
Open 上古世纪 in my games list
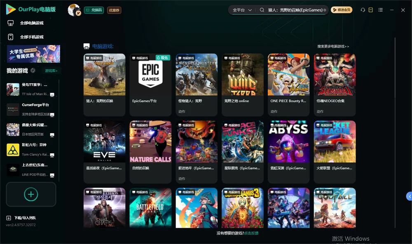31,170
